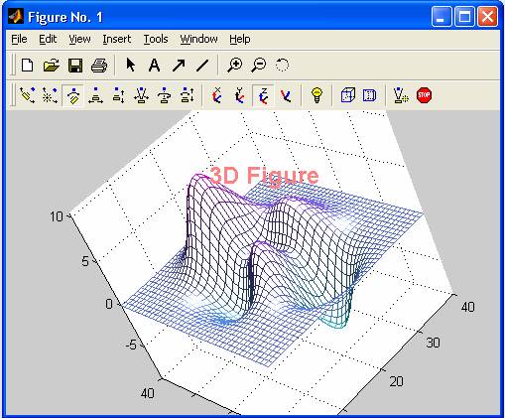Image resolution: width=505 pixels, height=418 pixels.
Task: Select the edit plot arrow pointer tool
Action: click(131, 65)
